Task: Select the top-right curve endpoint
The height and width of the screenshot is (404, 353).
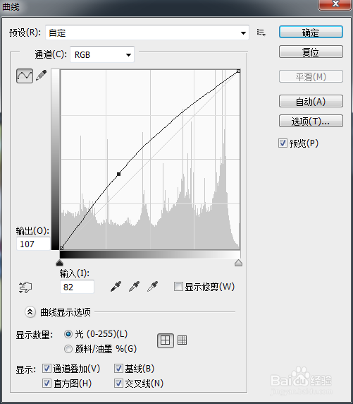Action: point(238,71)
